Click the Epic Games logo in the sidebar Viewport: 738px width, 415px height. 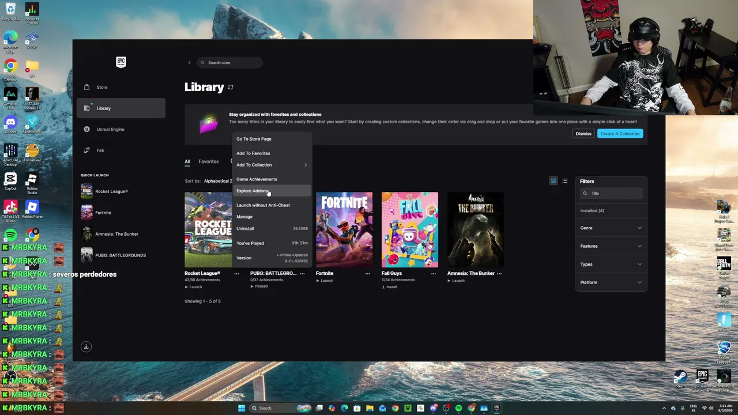coord(121,62)
